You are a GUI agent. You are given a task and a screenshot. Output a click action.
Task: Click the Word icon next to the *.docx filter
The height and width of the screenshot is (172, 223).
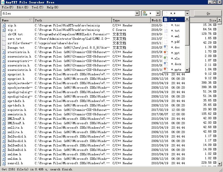(166, 64)
